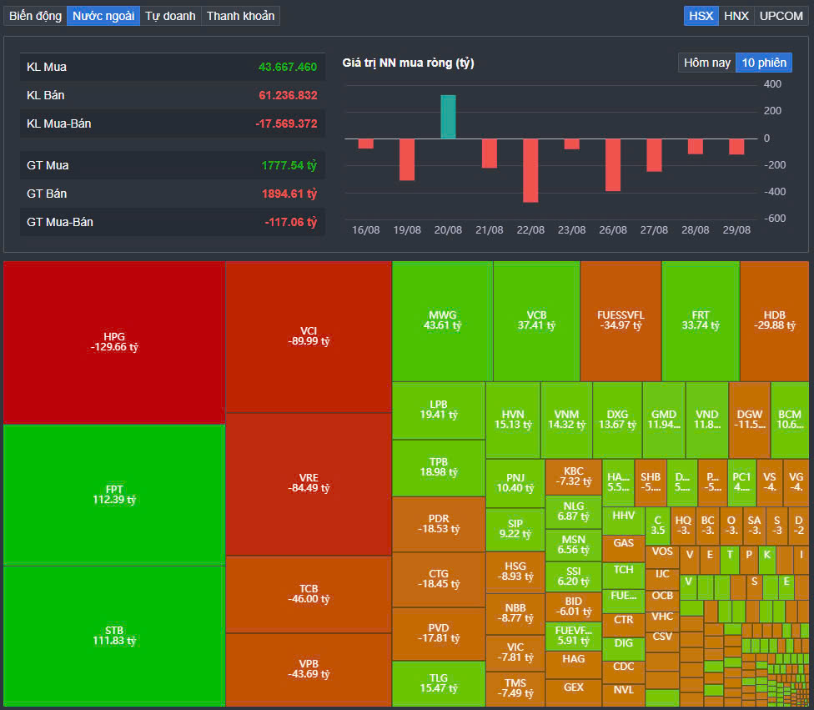Click the SHB treemap tile
814x710 pixels.
point(651,482)
